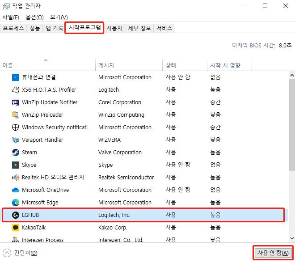
Task: Sort by the 이름 column header
Action: tap(48, 65)
